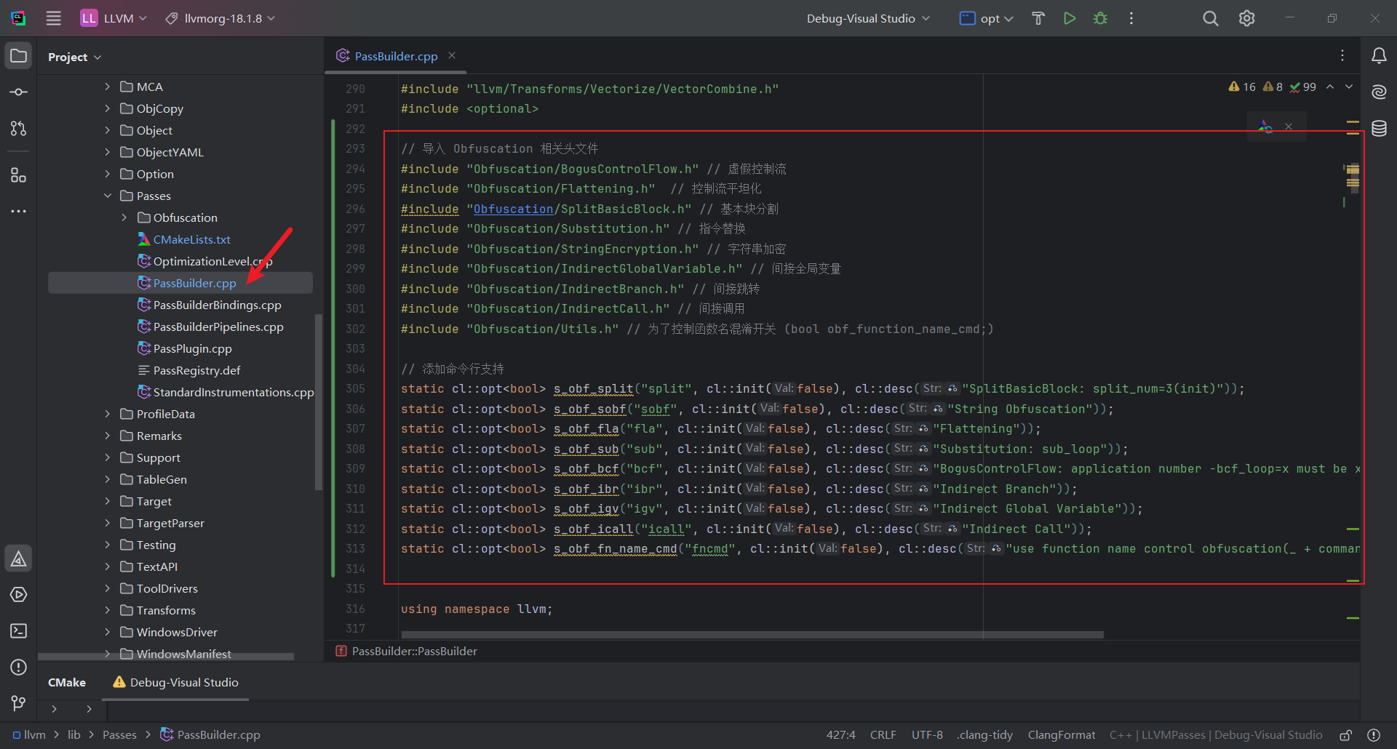Open the Terminal tool window
The height and width of the screenshot is (749, 1397).
pos(19,631)
